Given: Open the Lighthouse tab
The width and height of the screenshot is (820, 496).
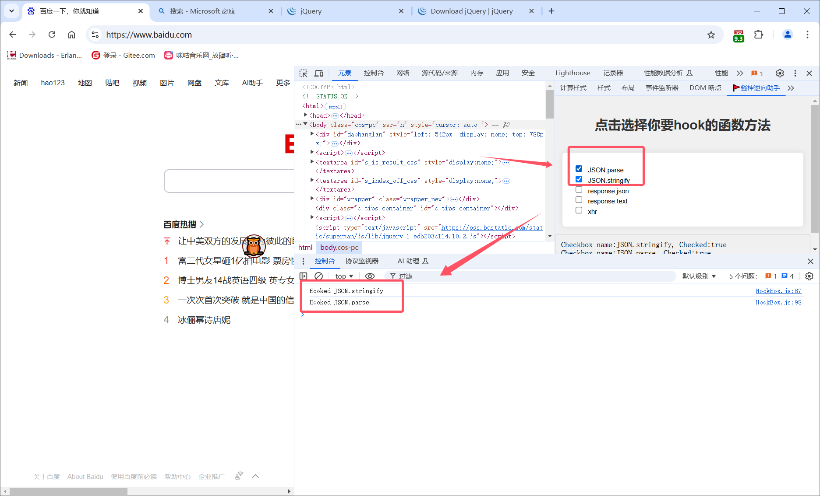Looking at the screenshot, I should click(x=573, y=73).
